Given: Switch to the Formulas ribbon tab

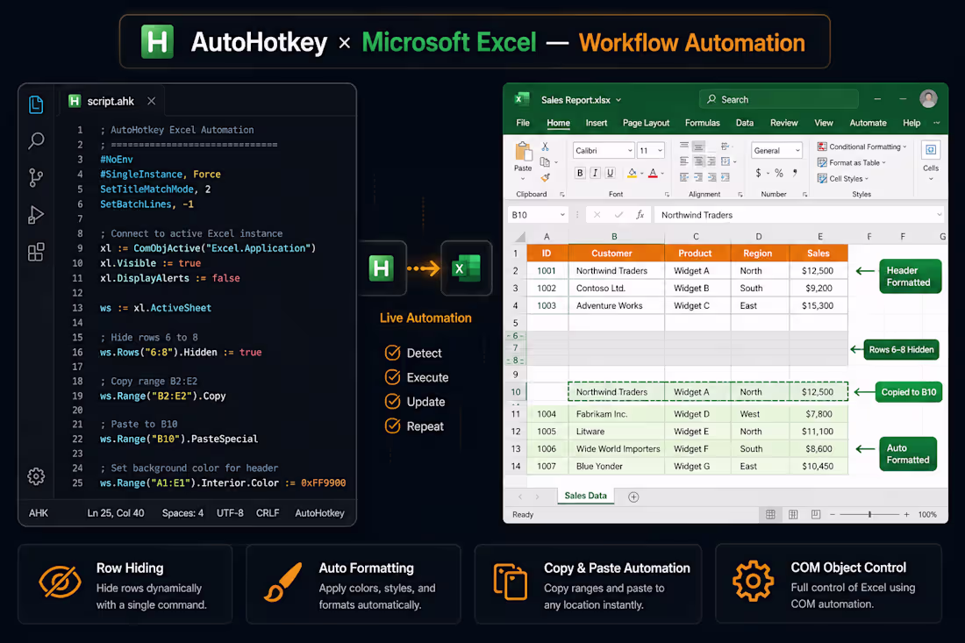Looking at the screenshot, I should pyautogui.click(x=702, y=123).
